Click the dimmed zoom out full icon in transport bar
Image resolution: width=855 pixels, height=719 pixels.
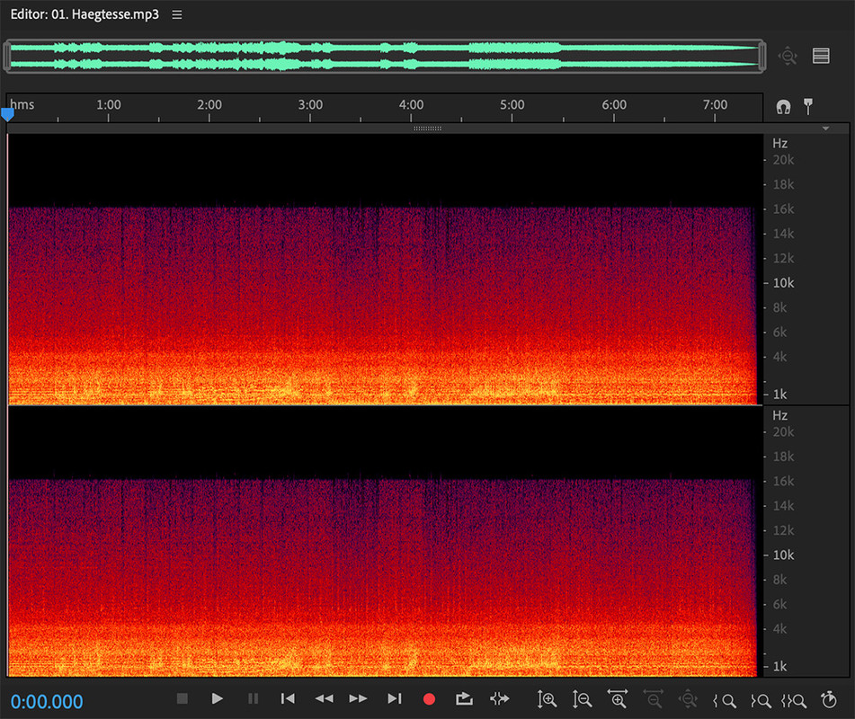pyautogui.click(x=688, y=699)
